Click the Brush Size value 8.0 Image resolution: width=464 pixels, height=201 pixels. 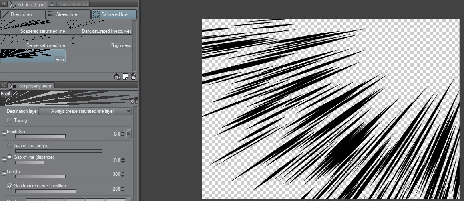pos(117,134)
